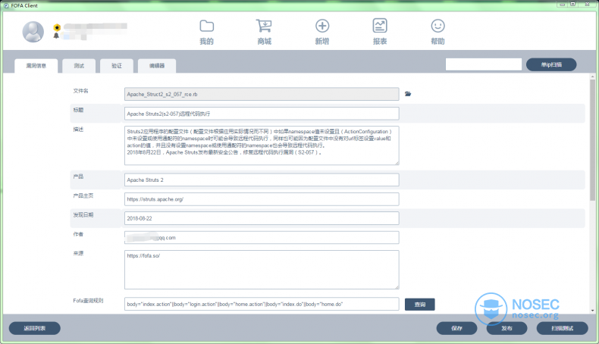The height and width of the screenshot is (344, 599).
Task: Click the notification bell icon
Action: 56,36
